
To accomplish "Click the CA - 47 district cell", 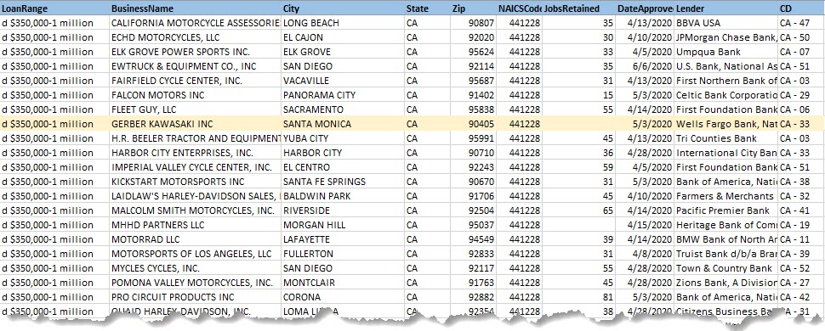I will [801, 23].
